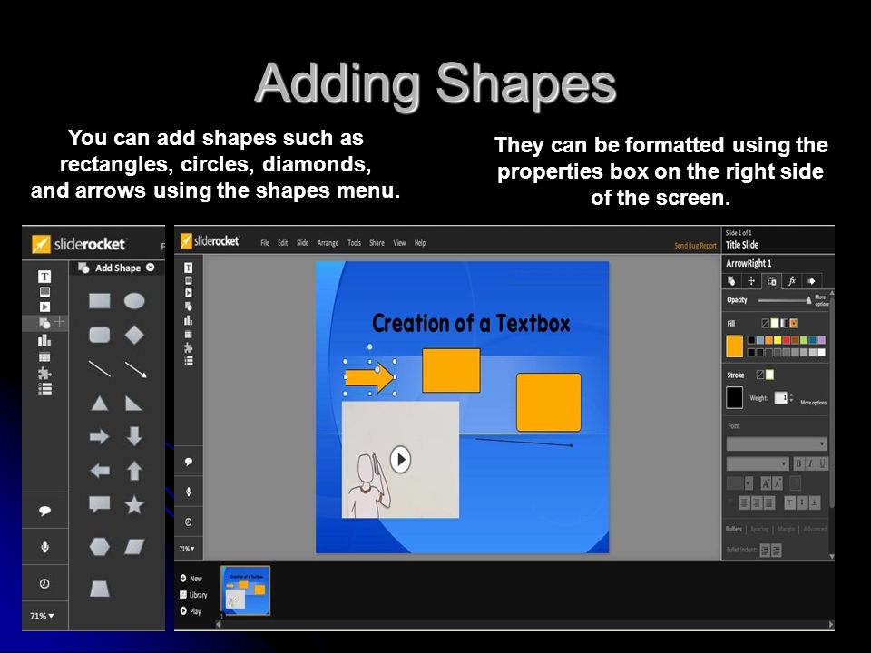Viewport: 871px width, 653px height.
Task: Select the plain line shape
Action: (100, 369)
